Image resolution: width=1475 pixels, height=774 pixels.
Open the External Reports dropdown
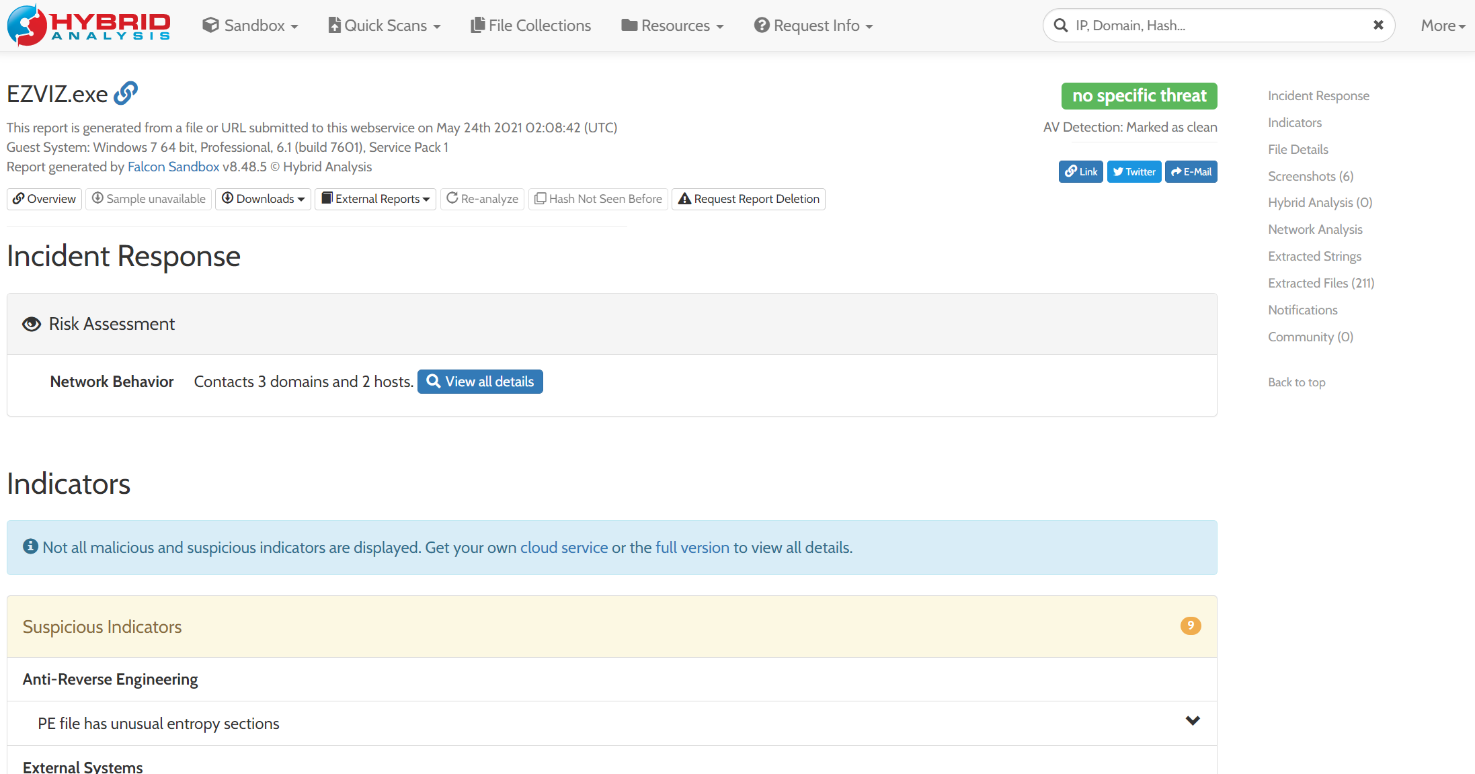click(375, 199)
